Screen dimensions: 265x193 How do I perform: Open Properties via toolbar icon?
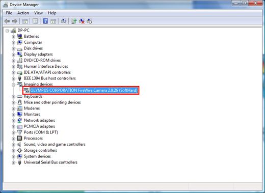(x=35, y=21)
